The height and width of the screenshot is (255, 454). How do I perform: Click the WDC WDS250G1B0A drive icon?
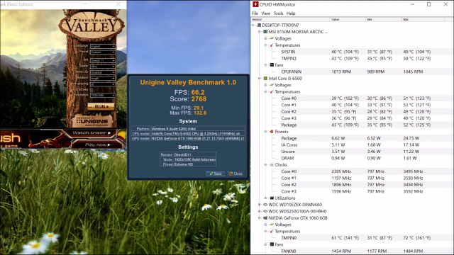pyautogui.click(x=265, y=211)
